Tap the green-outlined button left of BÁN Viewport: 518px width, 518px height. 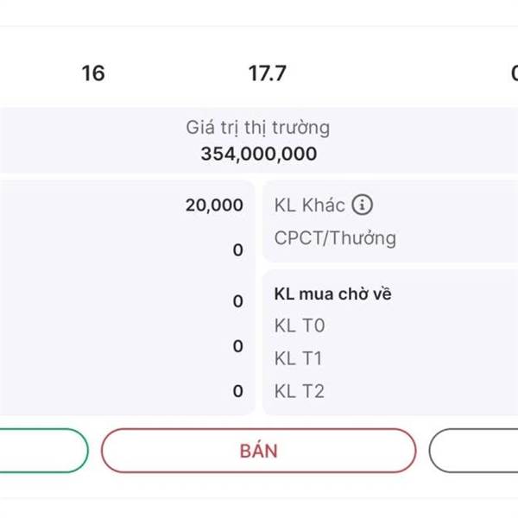pyautogui.click(x=44, y=451)
